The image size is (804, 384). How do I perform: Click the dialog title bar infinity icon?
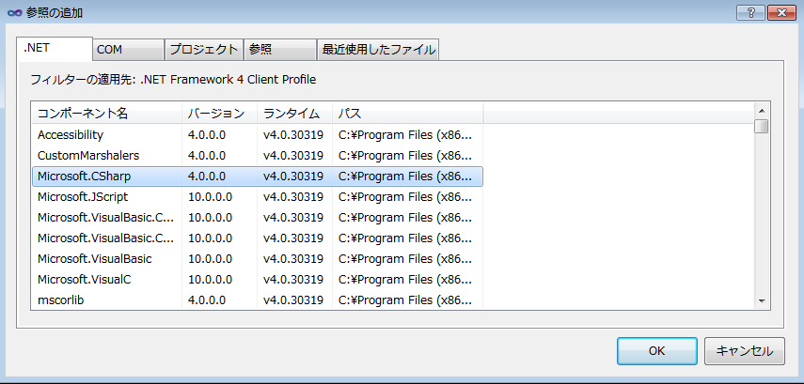[14, 13]
